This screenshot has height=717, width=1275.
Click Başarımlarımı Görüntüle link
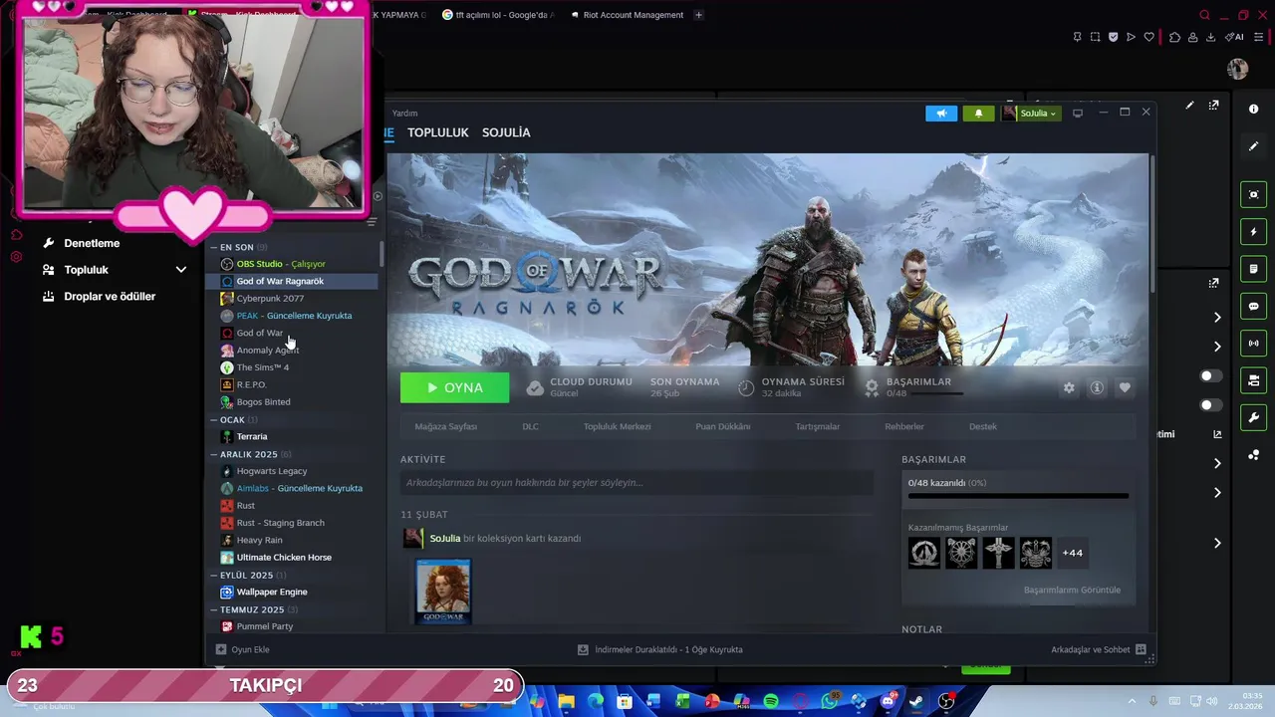(x=1072, y=590)
